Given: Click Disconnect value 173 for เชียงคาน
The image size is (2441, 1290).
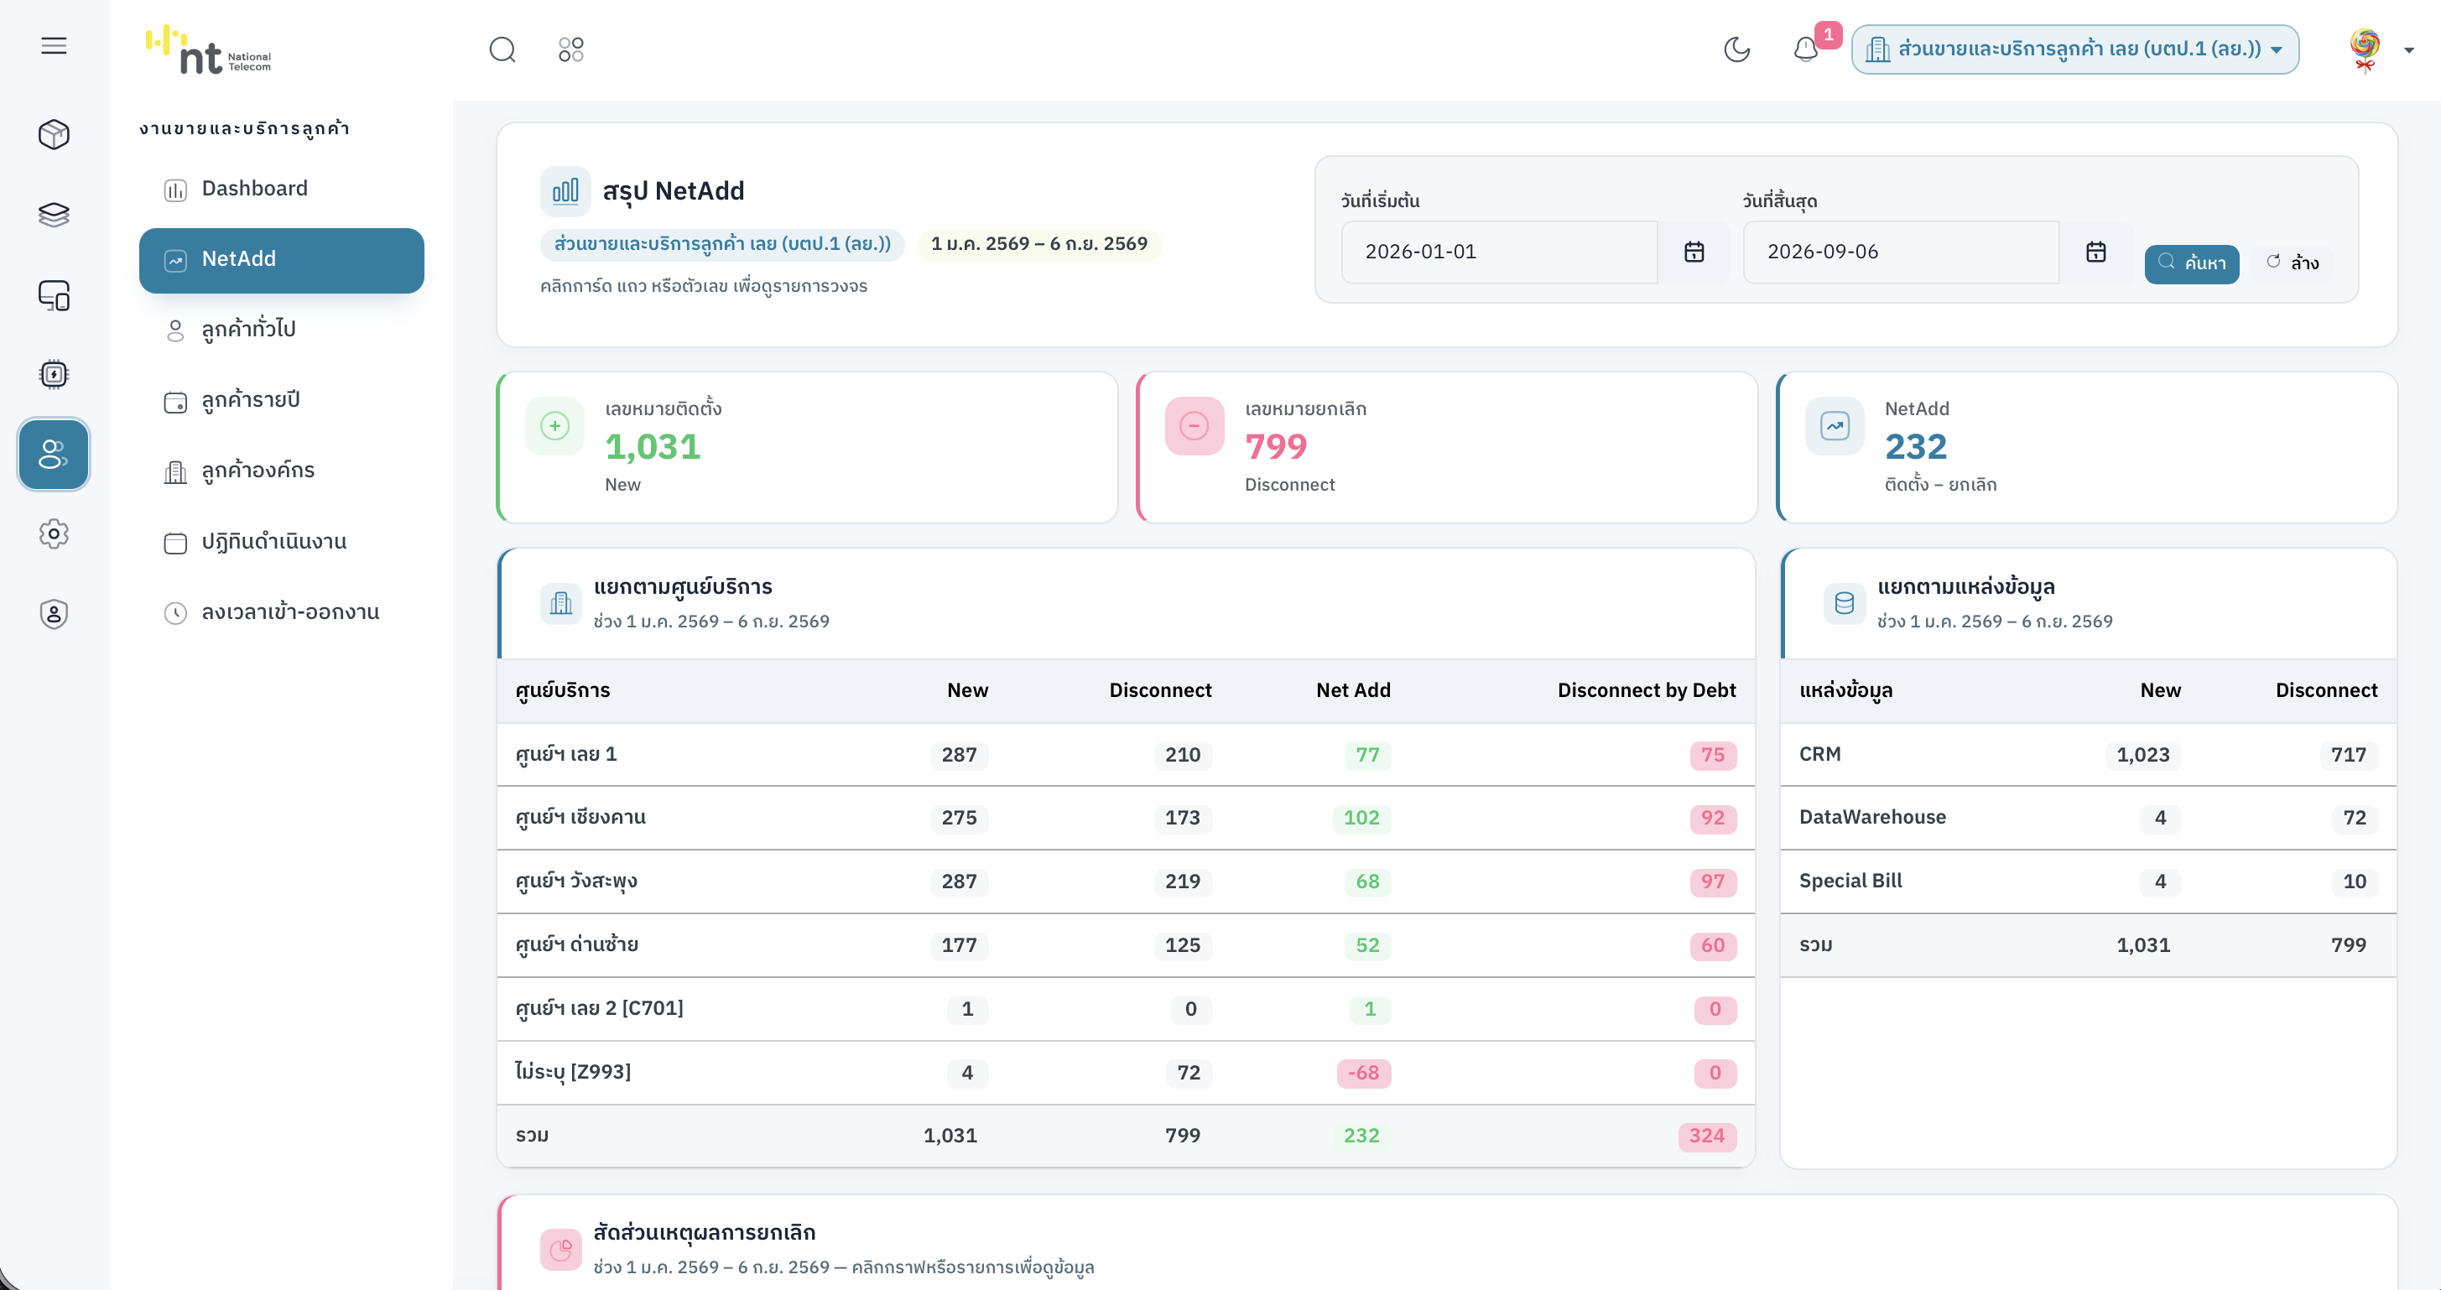Looking at the screenshot, I should (x=1183, y=818).
